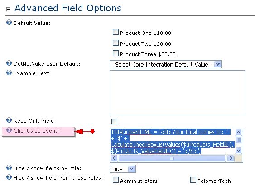Viewport: 255px width, 186px height.
Task: Enable the Read Only Field checkbox
Action: point(114,121)
